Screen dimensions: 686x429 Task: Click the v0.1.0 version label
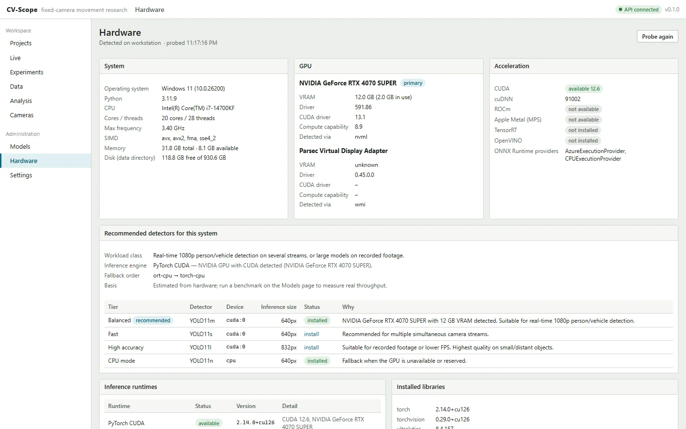coord(672,10)
